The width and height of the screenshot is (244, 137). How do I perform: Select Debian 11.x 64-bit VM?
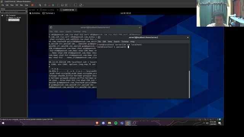coord(14,18)
